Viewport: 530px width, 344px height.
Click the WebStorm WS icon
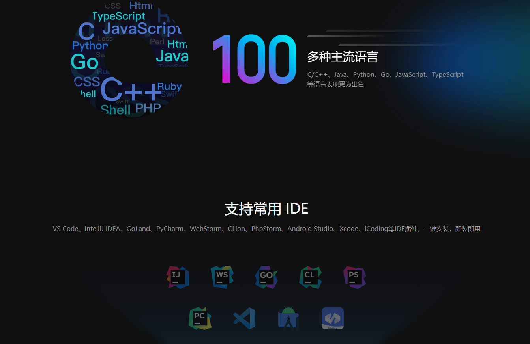tap(222, 277)
